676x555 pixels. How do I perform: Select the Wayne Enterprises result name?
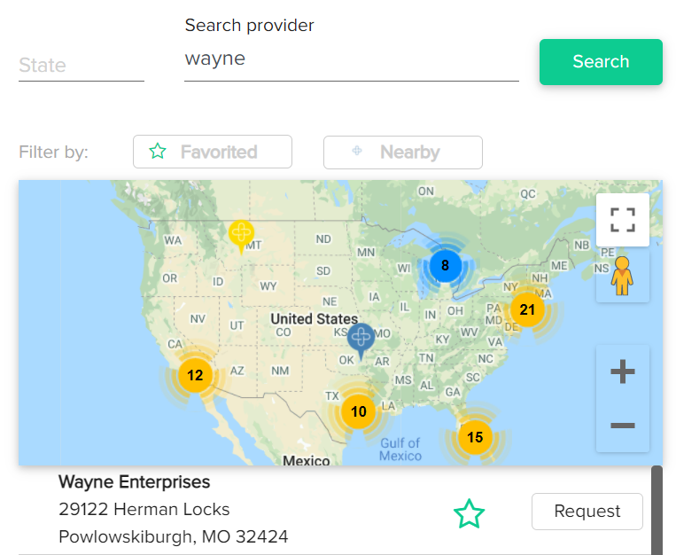tap(134, 482)
